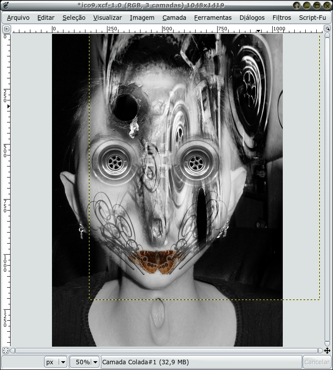Open the 50% zoom dropdown
The image size is (333, 370).
tap(85, 362)
